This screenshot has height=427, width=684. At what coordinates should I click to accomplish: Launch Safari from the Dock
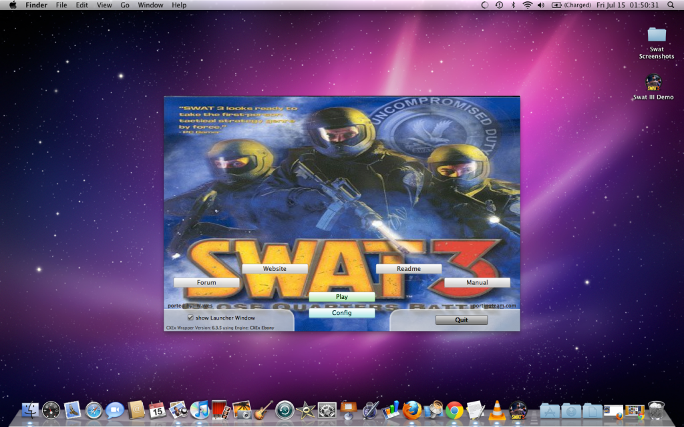coord(94,410)
